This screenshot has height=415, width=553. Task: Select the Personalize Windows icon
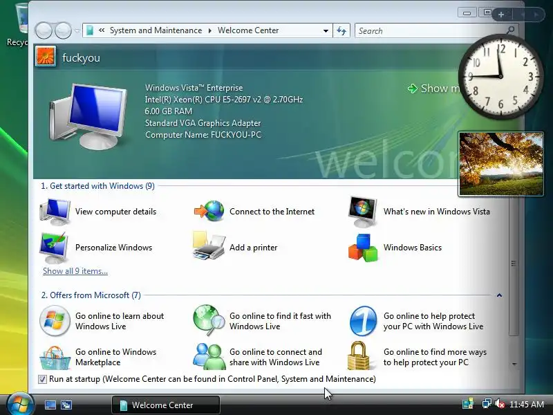(54, 248)
